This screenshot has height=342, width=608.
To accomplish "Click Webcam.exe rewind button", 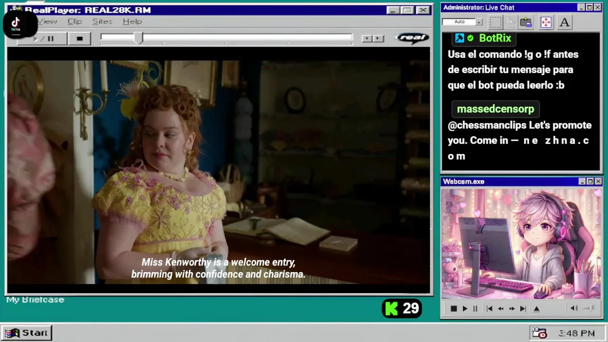I will pos(501,309).
